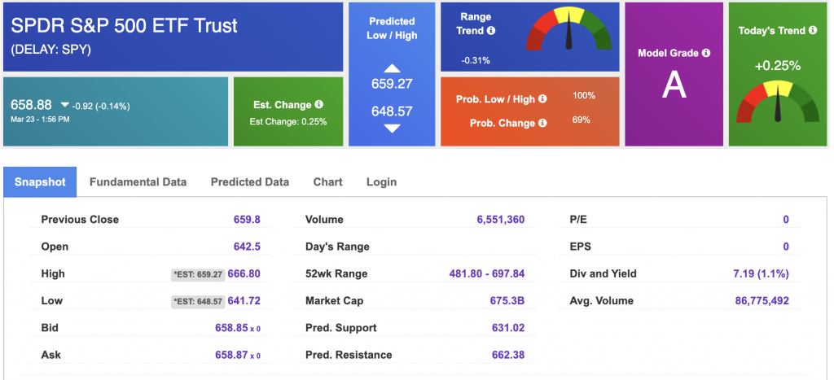Open the Predicted Data tab
The image size is (834, 380).
(249, 182)
